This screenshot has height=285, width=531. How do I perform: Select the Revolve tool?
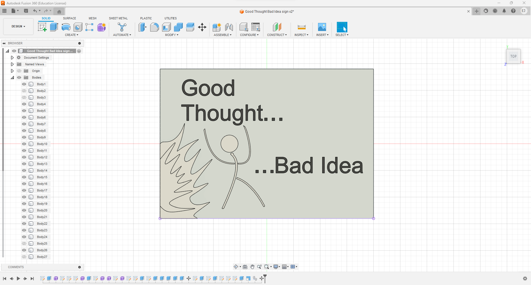pos(66,27)
